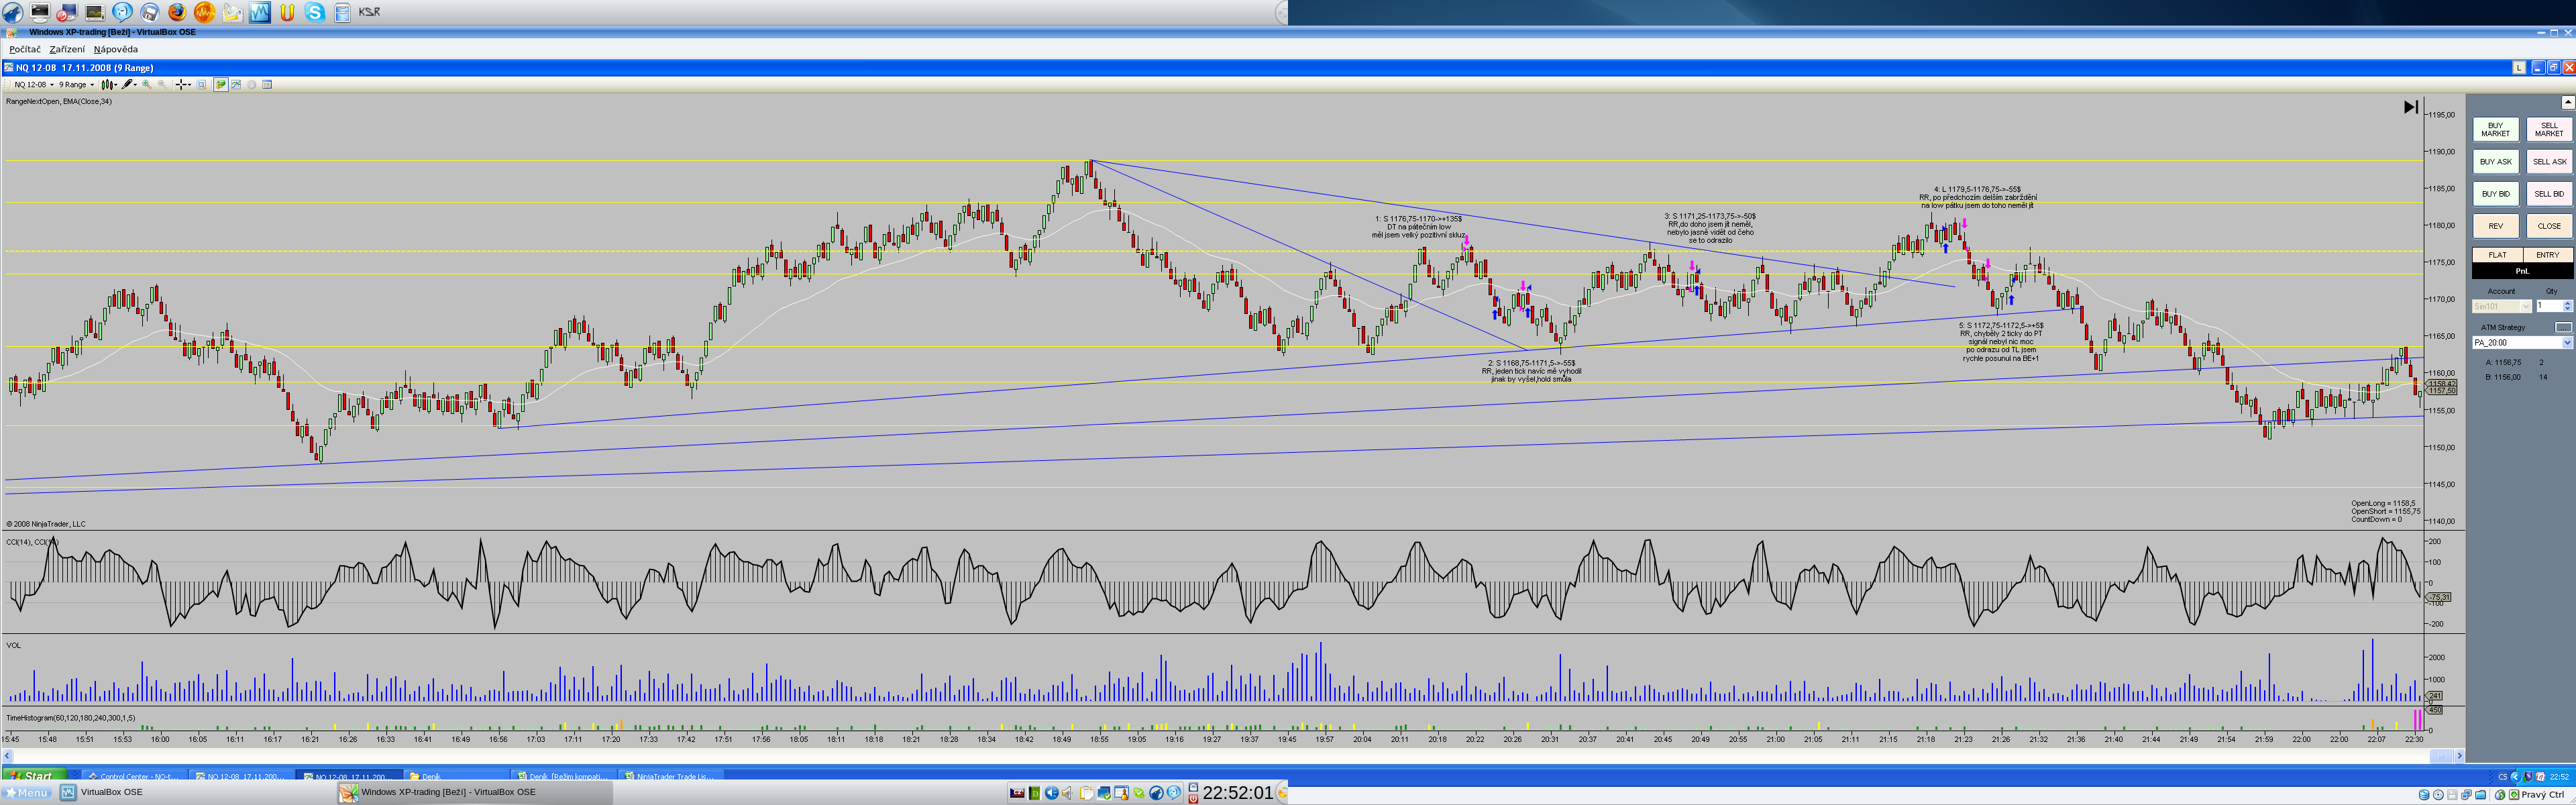Open the Zařízení menu
The height and width of the screenshot is (805, 2576).
67,49
